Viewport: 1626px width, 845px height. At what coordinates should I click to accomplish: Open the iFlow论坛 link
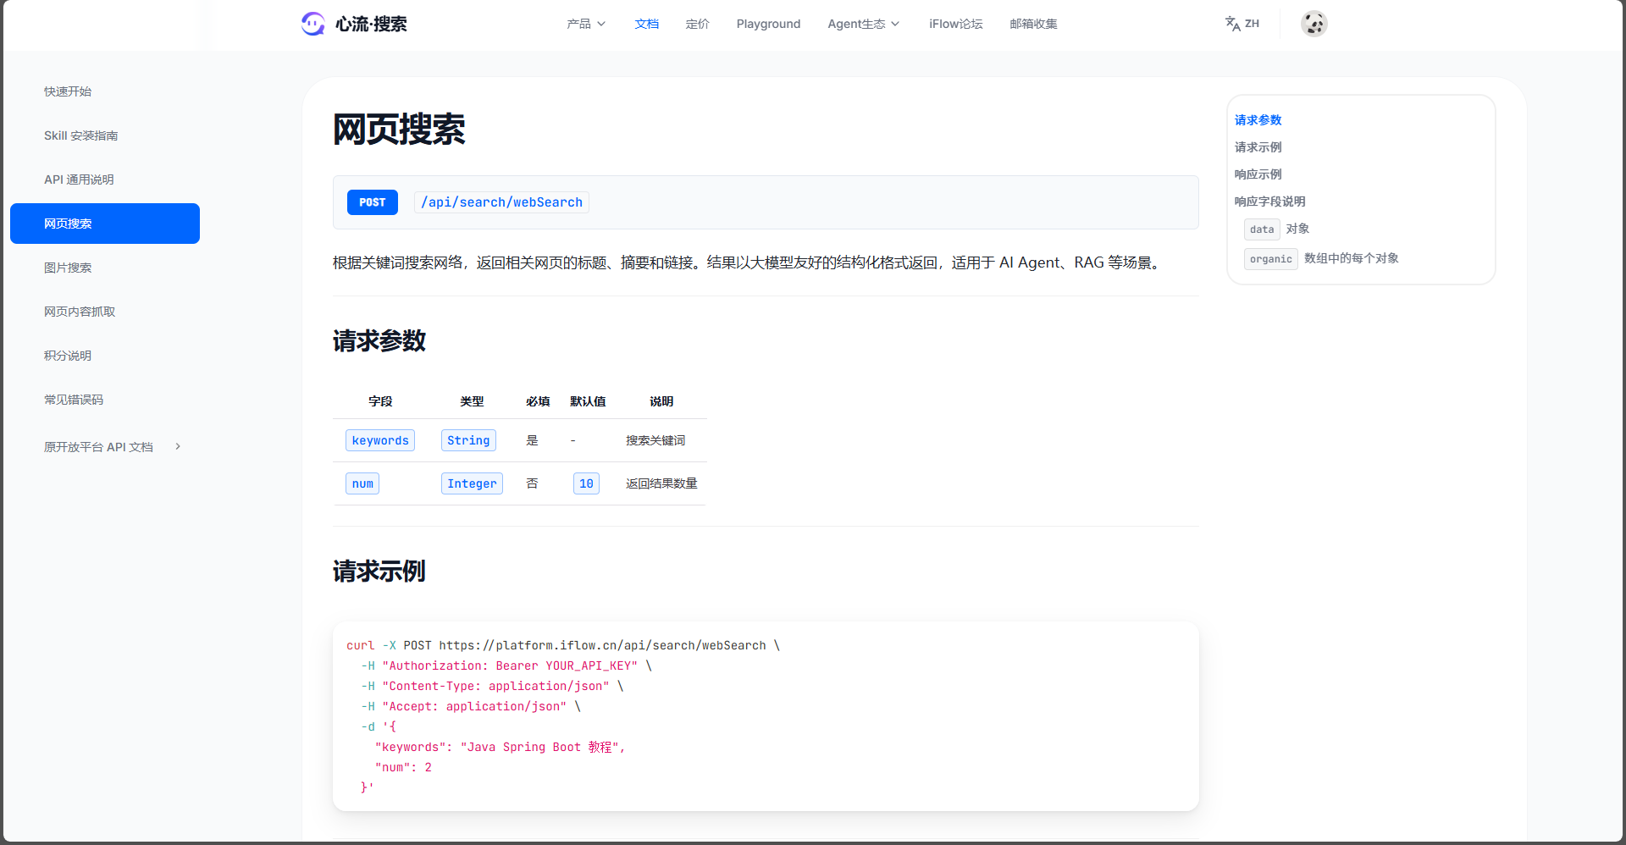pyautogui.click(x=955, y=24)
